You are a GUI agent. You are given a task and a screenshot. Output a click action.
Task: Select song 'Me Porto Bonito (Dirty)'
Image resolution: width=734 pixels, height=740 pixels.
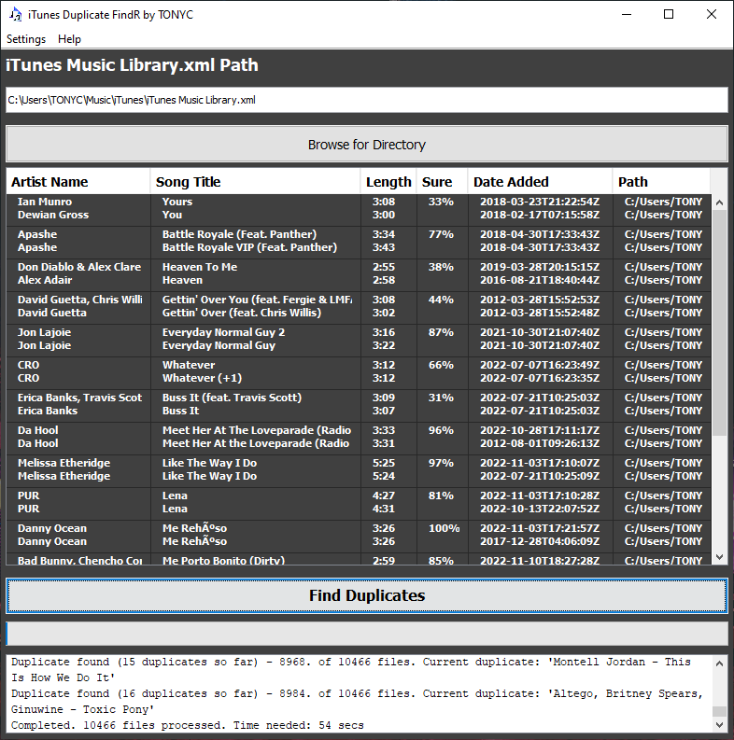[223, 560]
